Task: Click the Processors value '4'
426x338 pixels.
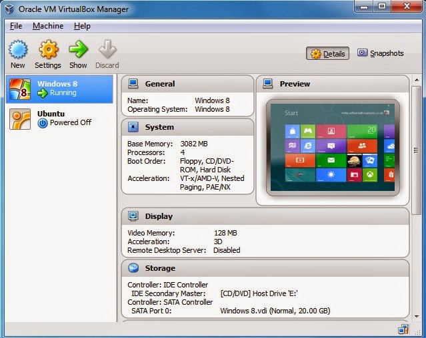Action: pos(183,152)
